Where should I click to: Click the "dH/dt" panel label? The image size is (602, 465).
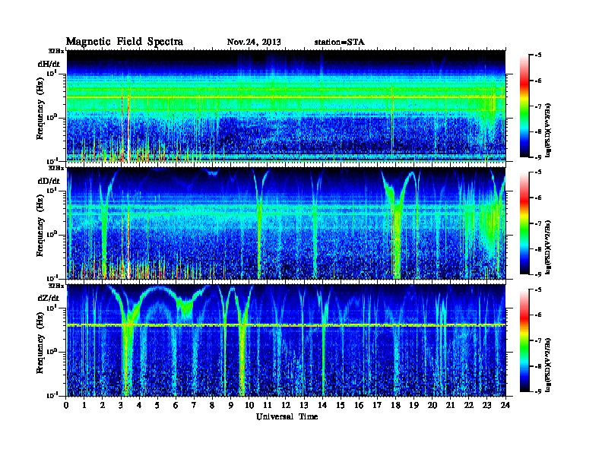coord(49,64)
